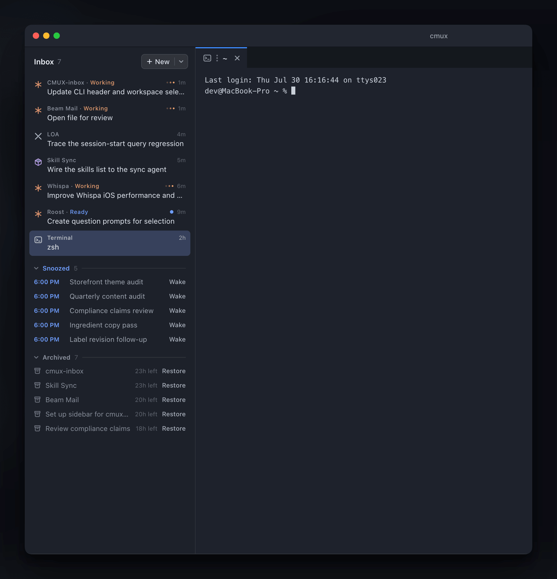The height and width of the screenshot is (579, 557).
Task: Open Create question prompts for selection
Action: click(x=110, y=217)
